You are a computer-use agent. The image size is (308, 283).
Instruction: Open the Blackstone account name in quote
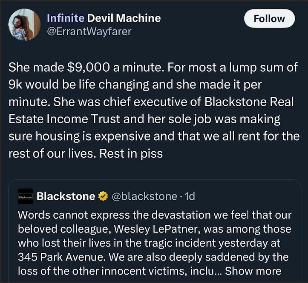[x=66, y=196]
